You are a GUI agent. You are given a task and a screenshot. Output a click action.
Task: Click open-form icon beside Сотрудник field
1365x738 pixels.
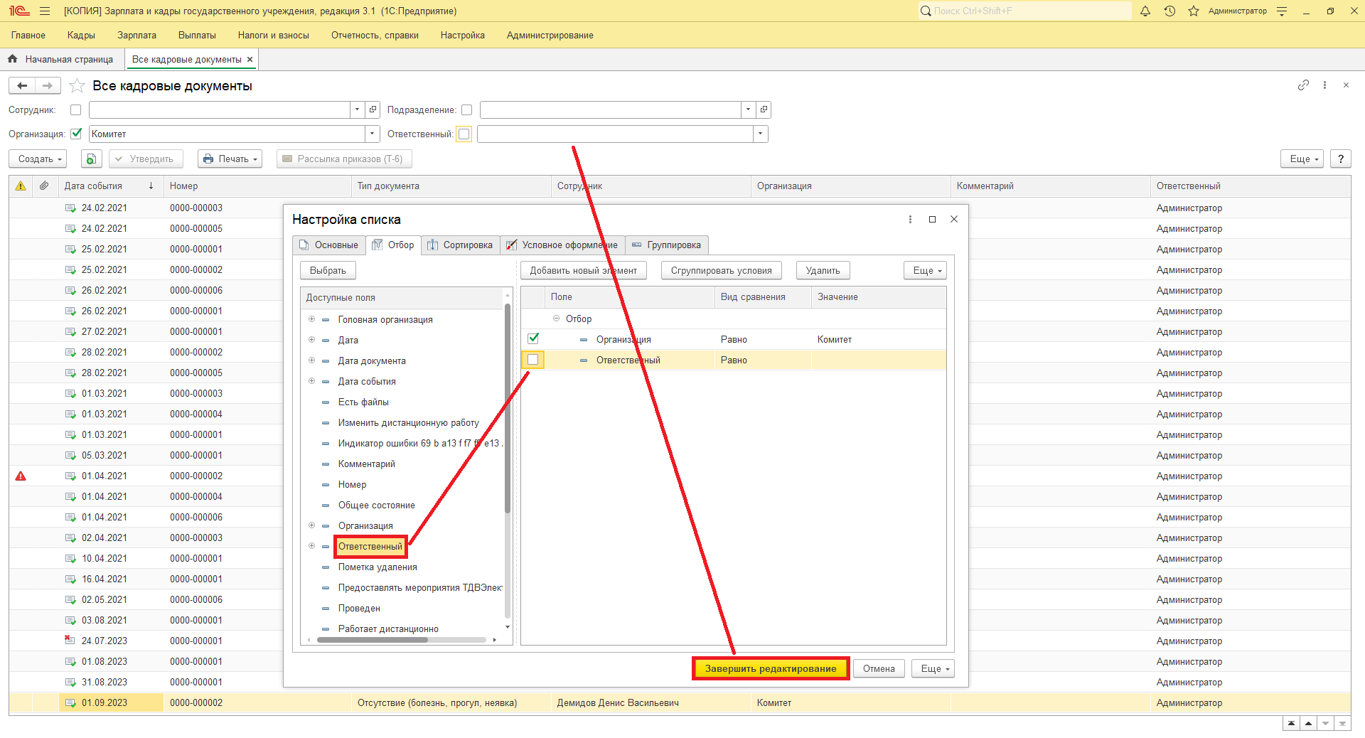373,109
